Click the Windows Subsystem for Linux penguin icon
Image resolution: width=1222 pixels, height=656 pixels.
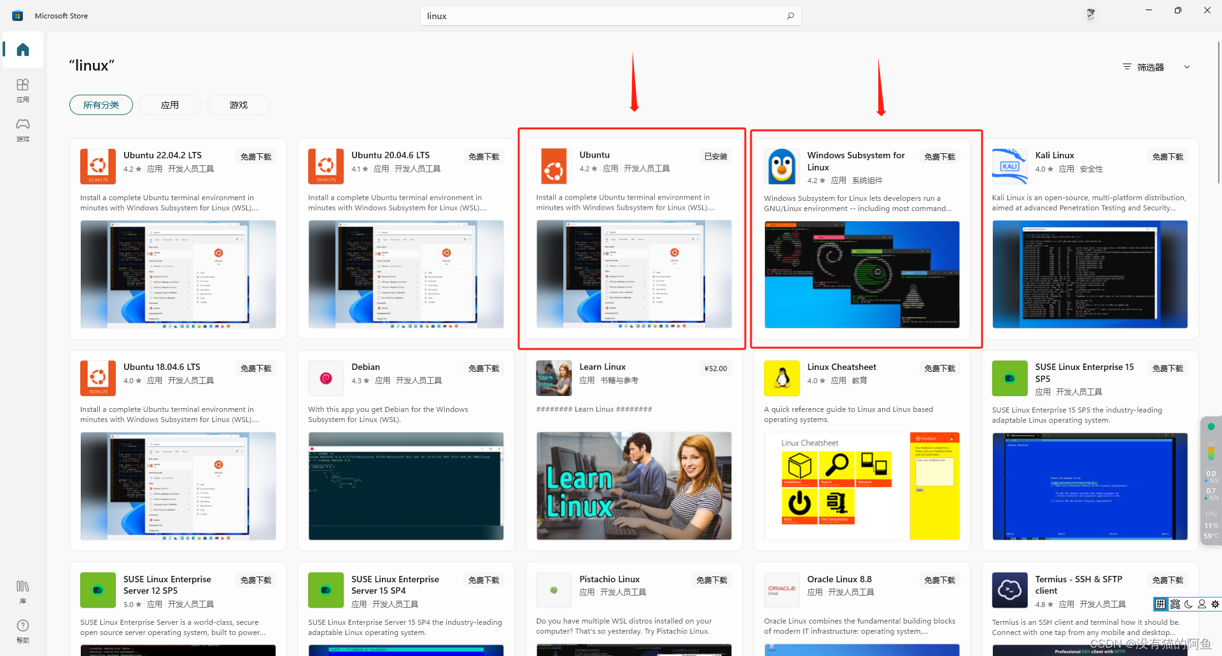tap(781, 166)
